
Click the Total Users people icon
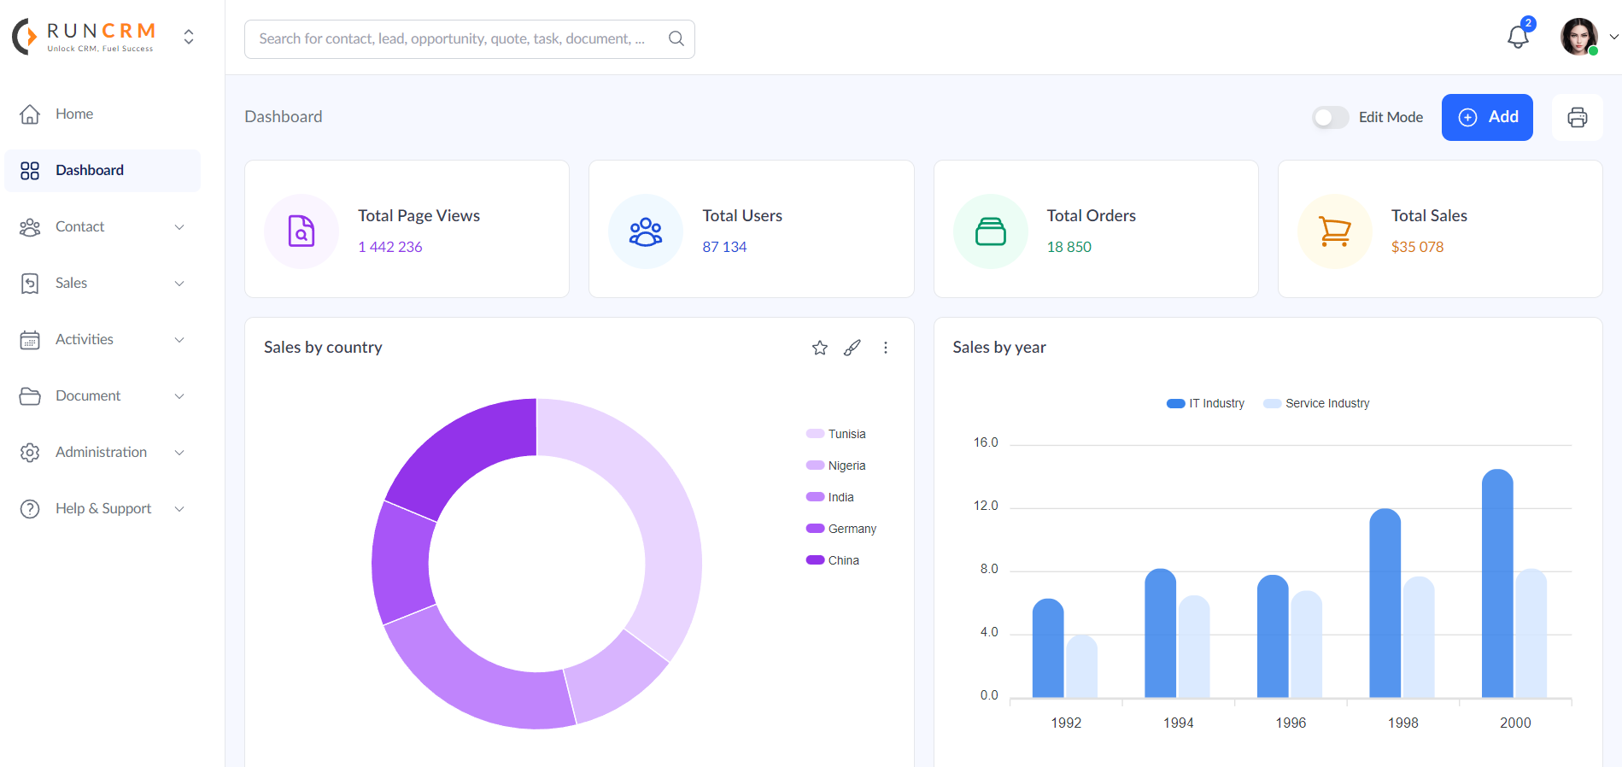pos(645,231)
